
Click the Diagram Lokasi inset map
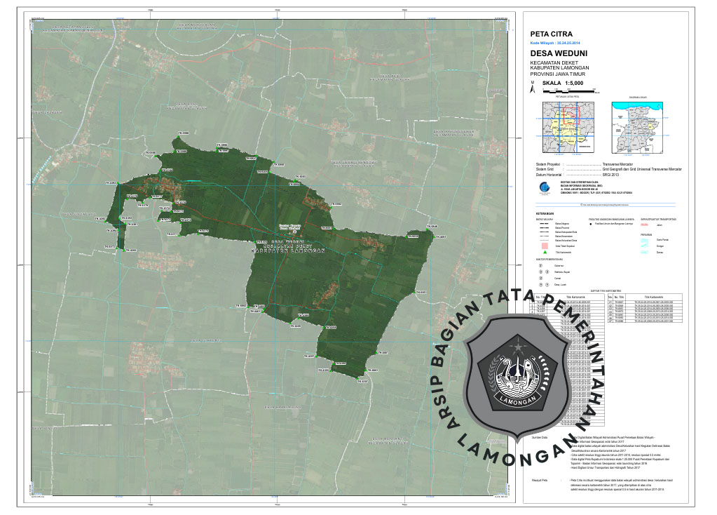tap(638, 128)
